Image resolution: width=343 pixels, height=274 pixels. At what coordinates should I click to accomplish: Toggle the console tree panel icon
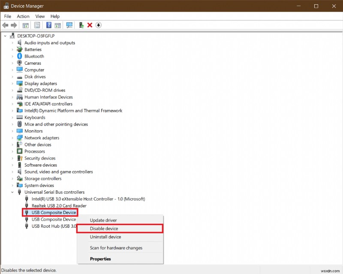pyautogui.click(x=25, y=25)
